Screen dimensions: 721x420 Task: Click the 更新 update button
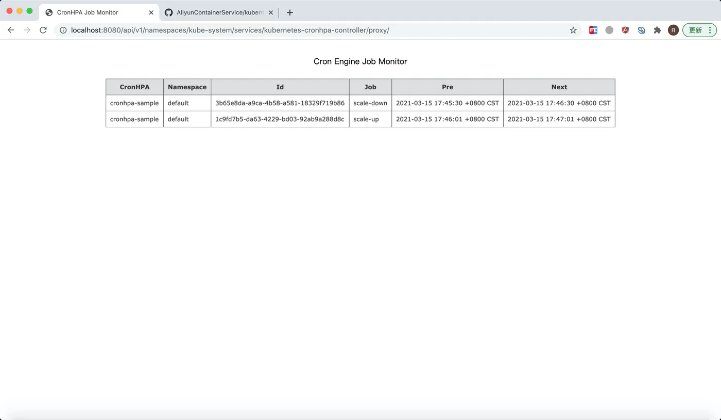(x=699, y=30)
